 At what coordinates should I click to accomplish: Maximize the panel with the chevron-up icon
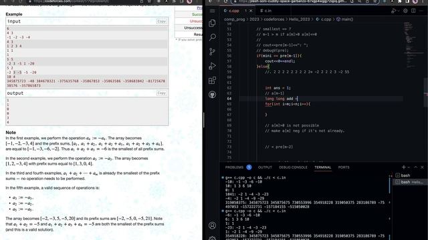click(x=416, y=167)
